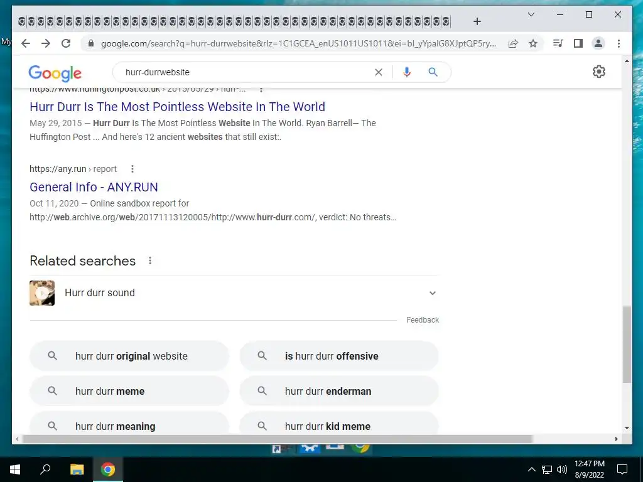Click the scroll up arrow
The width and height of the screenshot is (643, 482).
click(x=627, y=61)
